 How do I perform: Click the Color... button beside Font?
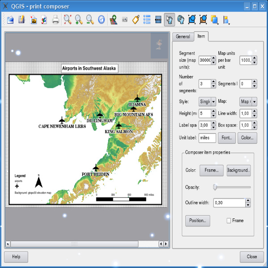(x=247, y=138)
